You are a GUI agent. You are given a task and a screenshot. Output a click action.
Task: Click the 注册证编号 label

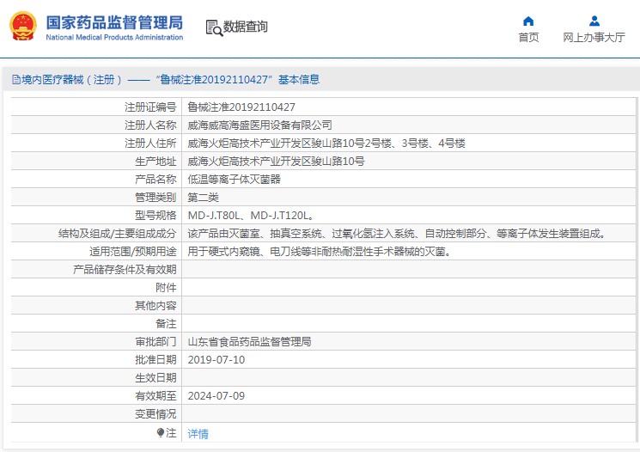tap(150, 107)
